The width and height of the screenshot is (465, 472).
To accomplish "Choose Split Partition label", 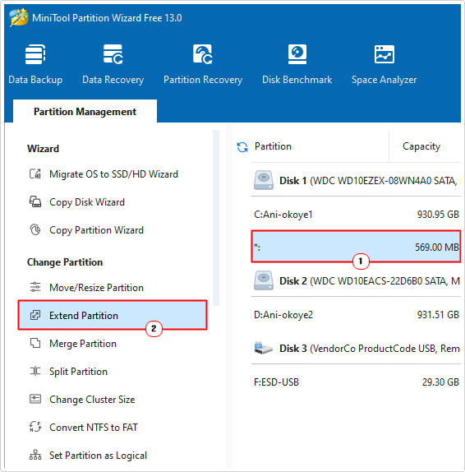I will click(x=78, y=372).
